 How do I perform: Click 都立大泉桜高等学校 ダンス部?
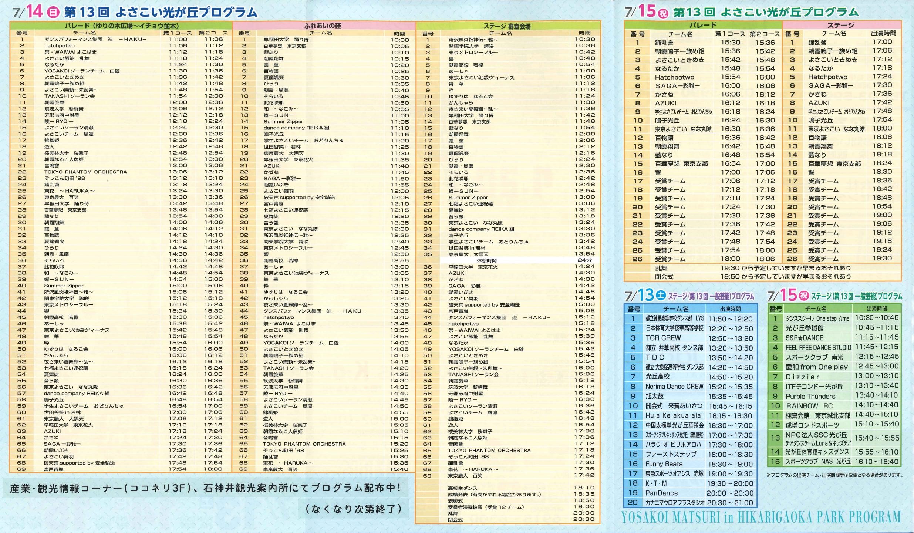(x=675, y=367)
